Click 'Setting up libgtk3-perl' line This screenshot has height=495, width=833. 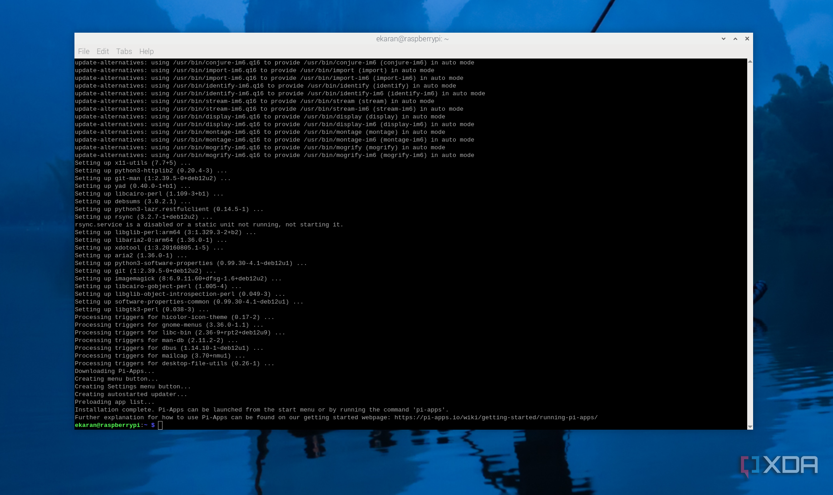click(142, 309)
